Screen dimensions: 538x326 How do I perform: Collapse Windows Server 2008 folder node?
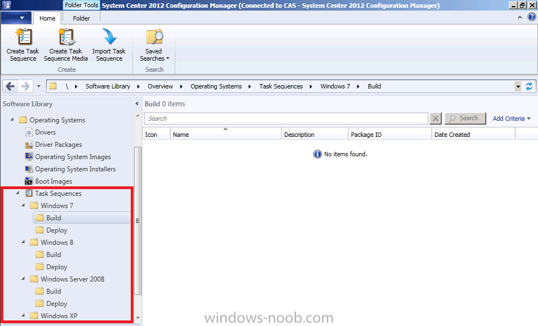tap(23, 279)
